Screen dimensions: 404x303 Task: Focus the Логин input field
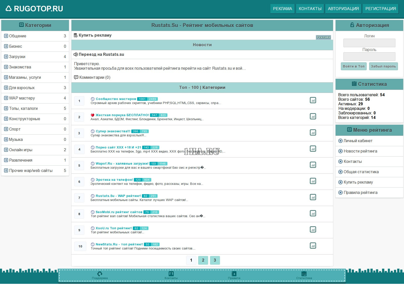369,43
